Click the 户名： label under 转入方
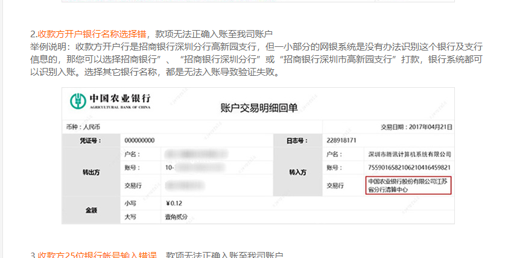The width and height of the screenshot is (511, 258). click(334, 155)
